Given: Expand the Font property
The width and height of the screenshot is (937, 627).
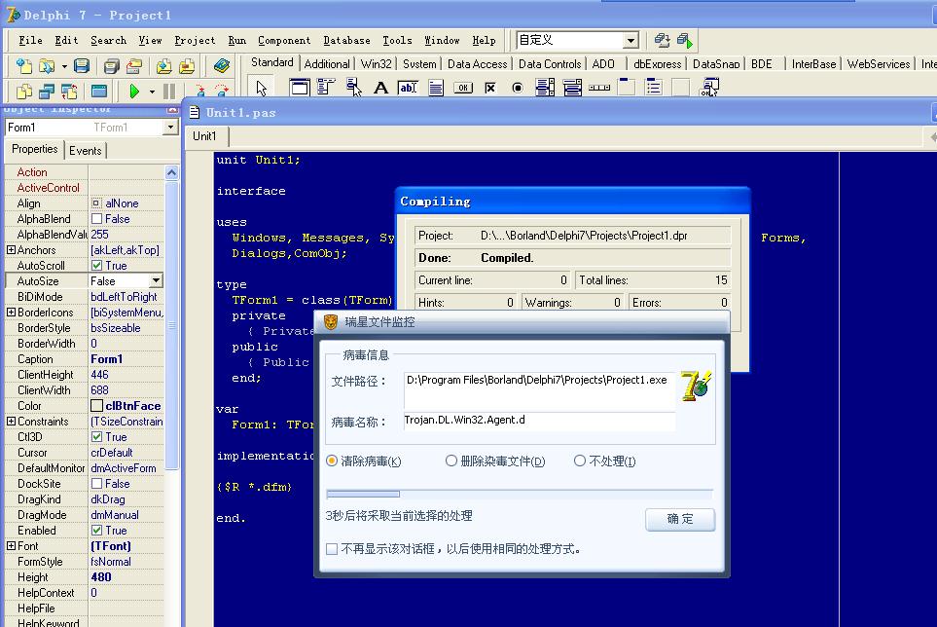Looking at the screenshot, I should coord(11,546).
